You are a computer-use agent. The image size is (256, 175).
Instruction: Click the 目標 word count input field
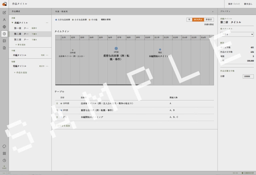click(x=248, y=76)
